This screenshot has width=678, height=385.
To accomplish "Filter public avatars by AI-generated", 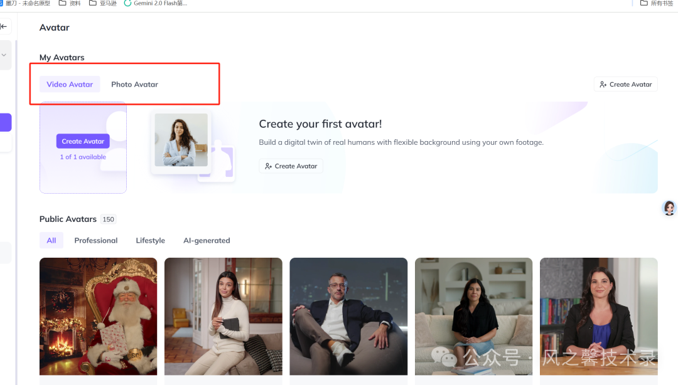I will coord(207,240).
